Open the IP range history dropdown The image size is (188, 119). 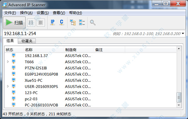183,34
